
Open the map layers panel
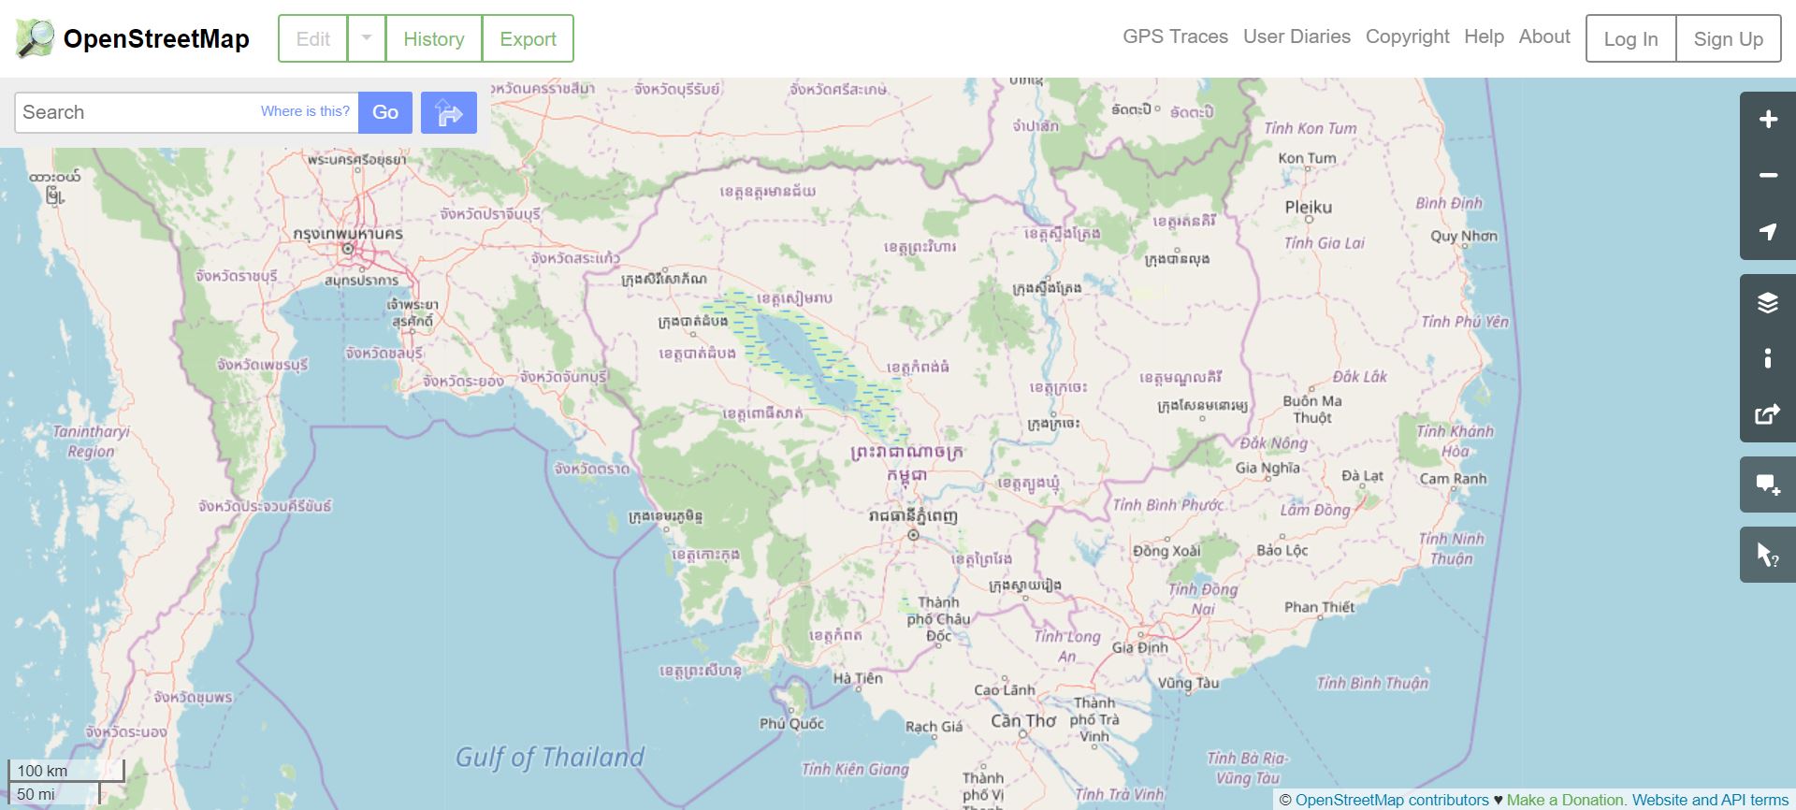tap(1767, 302)
